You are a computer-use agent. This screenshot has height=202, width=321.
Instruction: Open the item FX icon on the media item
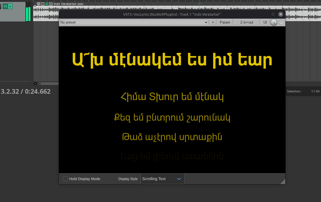tap(51, 4)
